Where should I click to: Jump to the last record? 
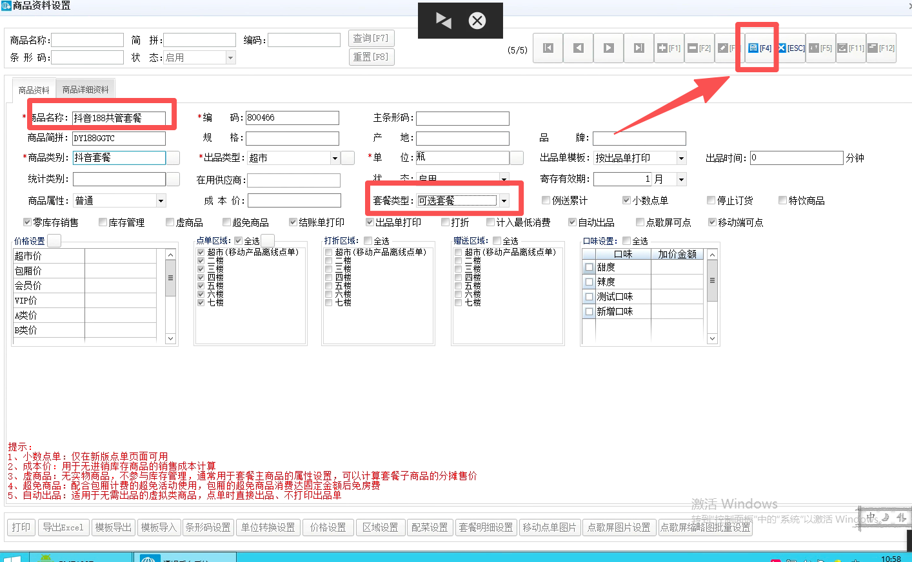[x=639, y=48]
